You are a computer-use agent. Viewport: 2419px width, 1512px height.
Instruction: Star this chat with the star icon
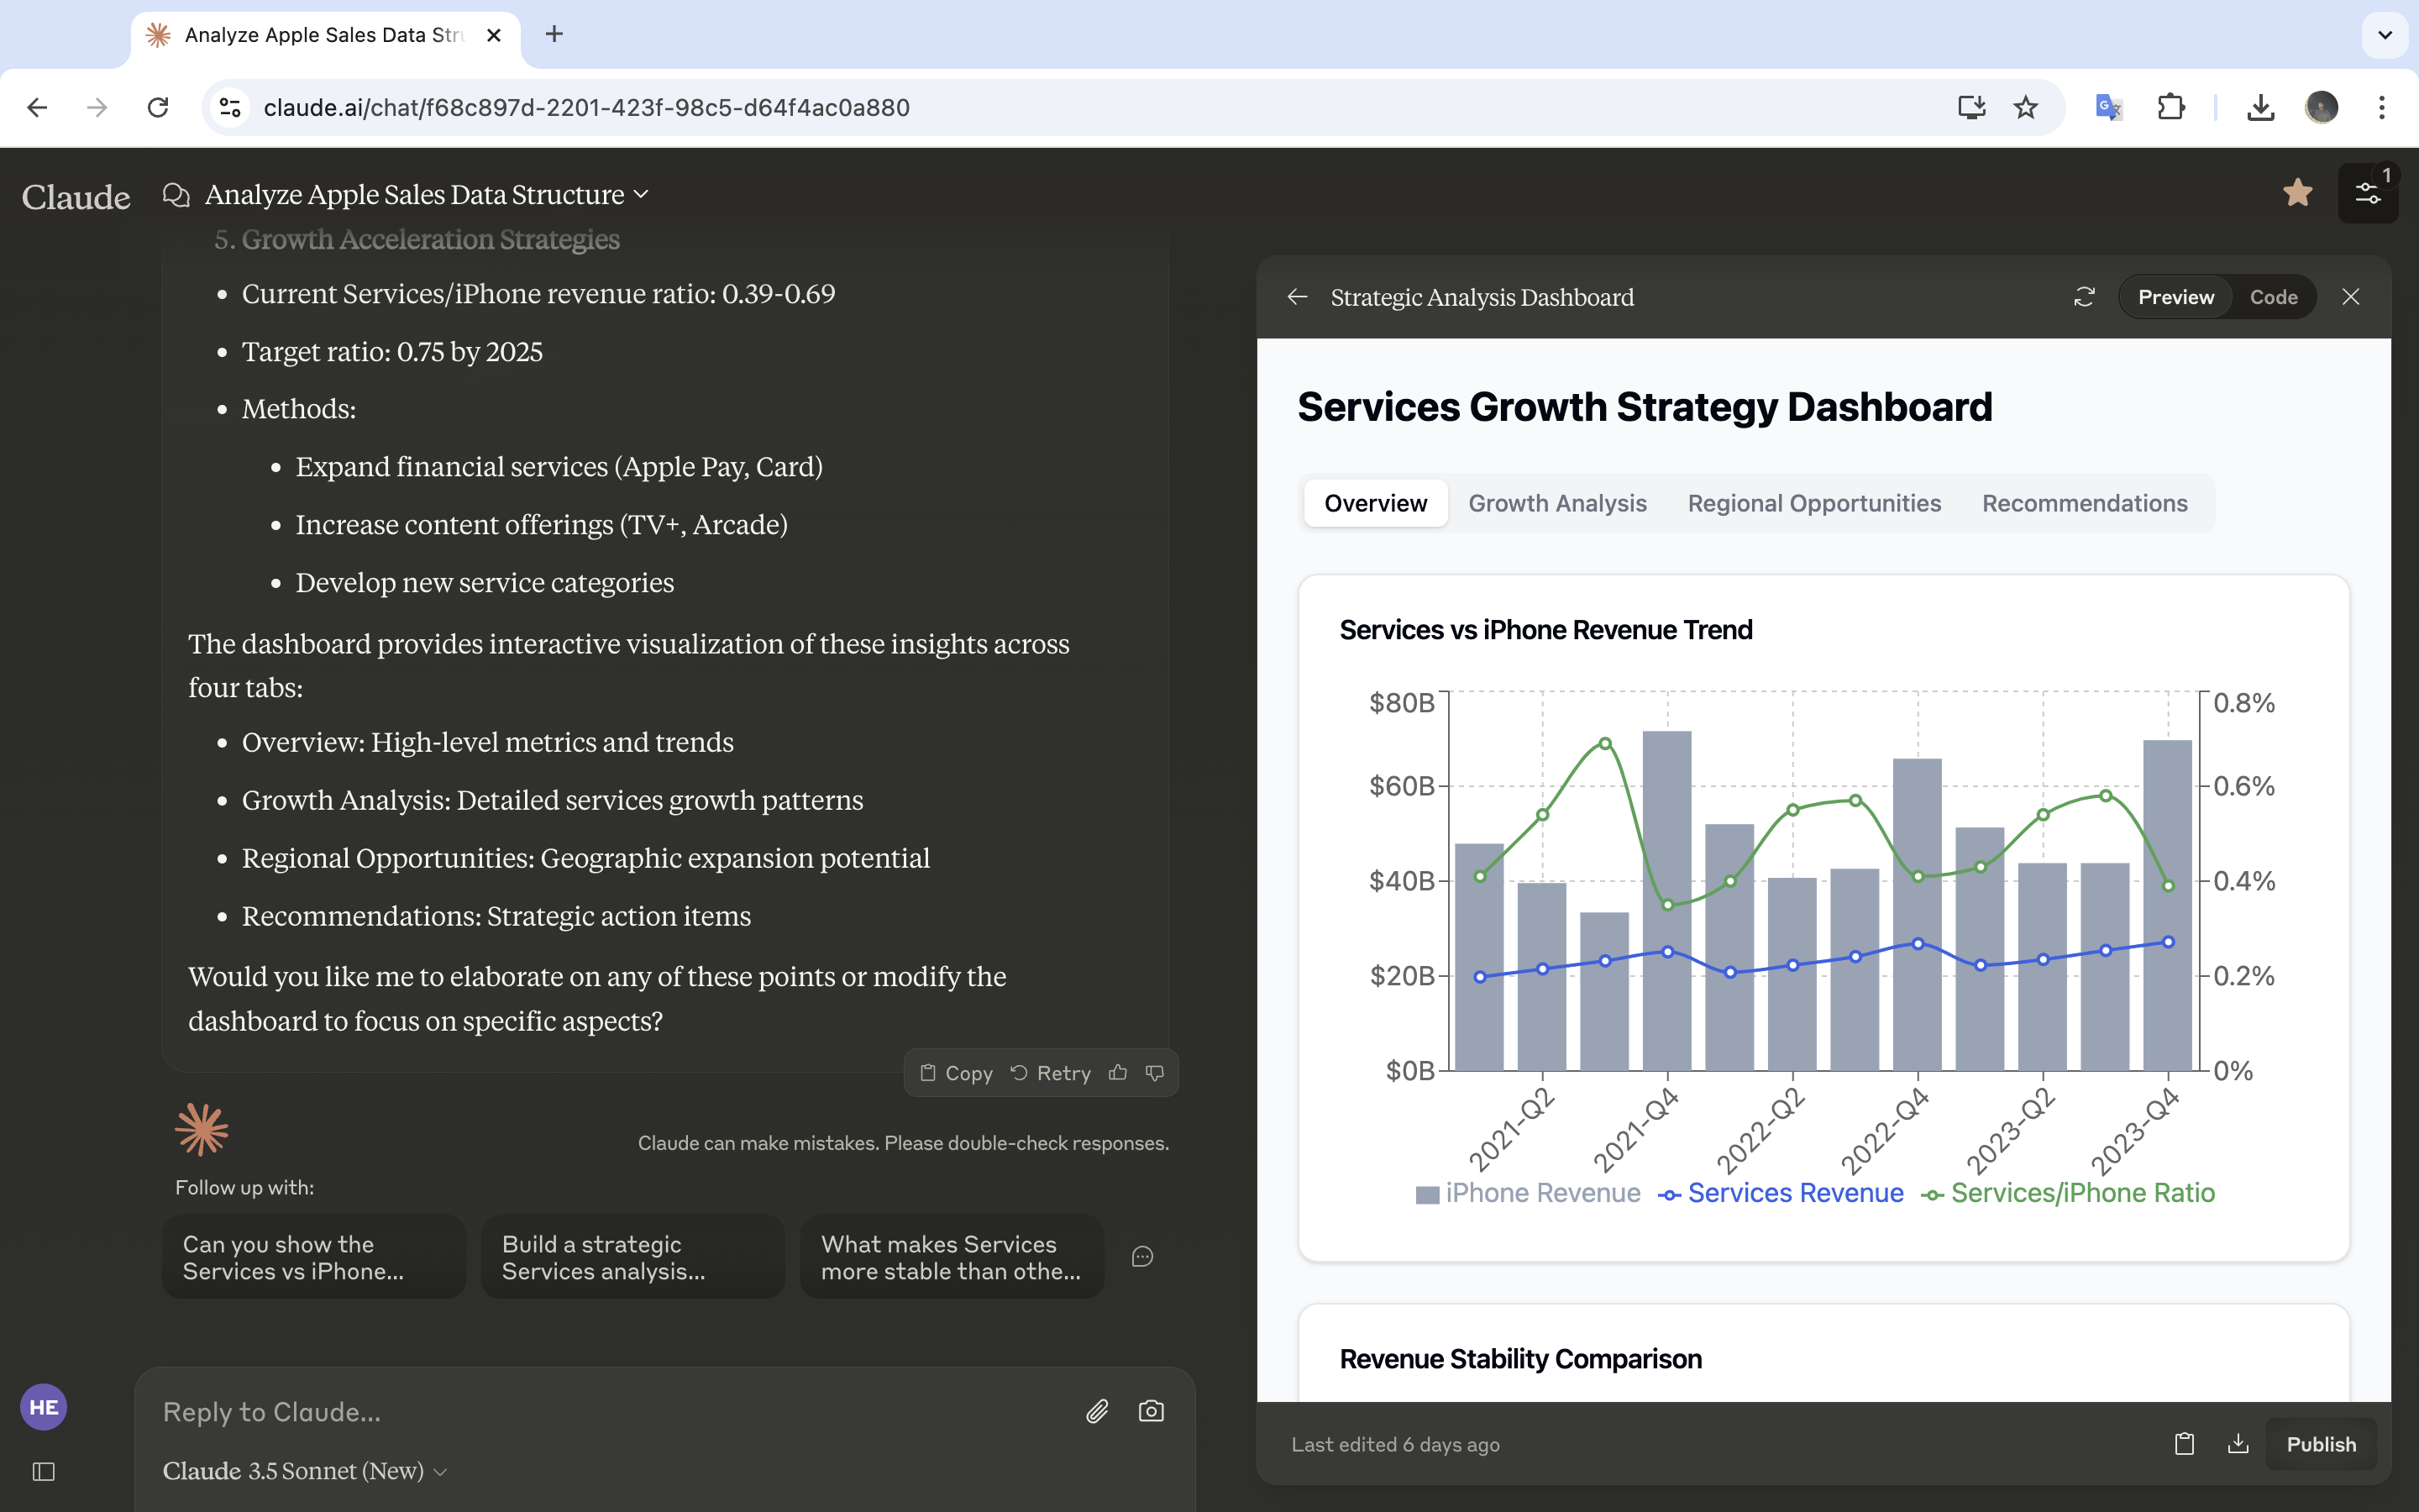coord(2297,193)
